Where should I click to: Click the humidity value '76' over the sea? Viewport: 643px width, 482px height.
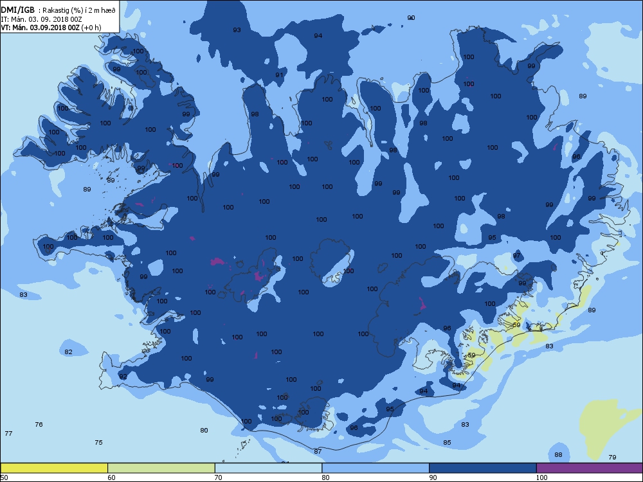(39, 425)
